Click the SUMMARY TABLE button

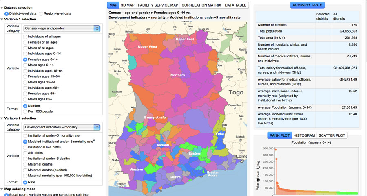click(x=308, y=5)
